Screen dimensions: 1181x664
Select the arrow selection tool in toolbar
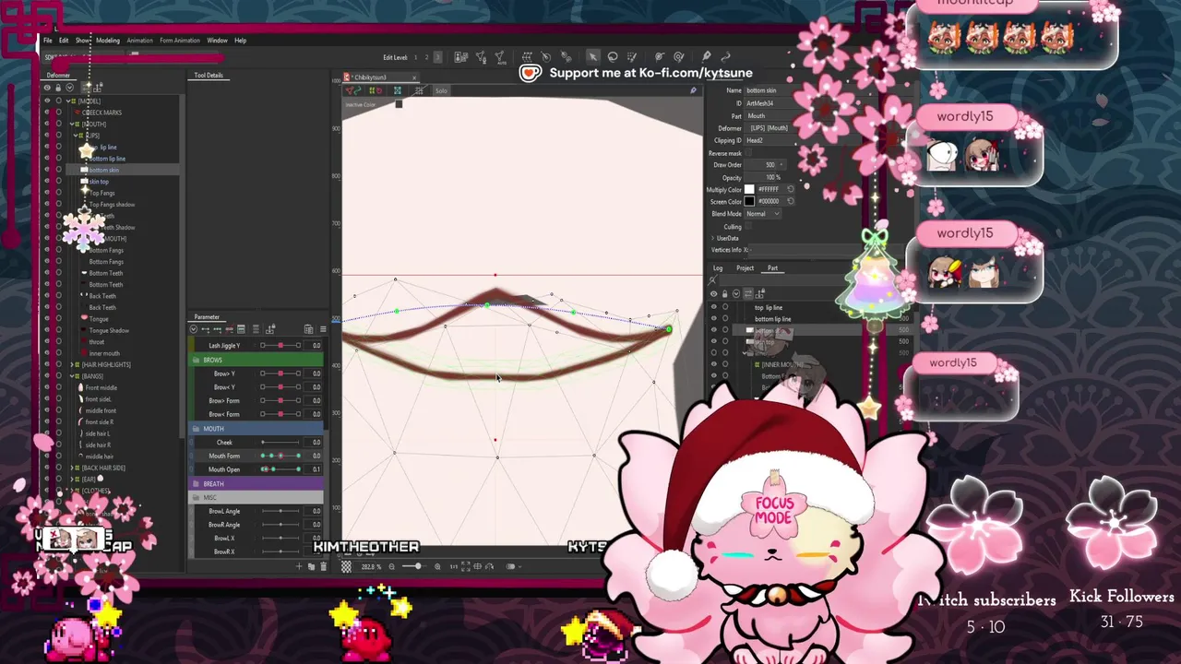(x=592, y=57)
